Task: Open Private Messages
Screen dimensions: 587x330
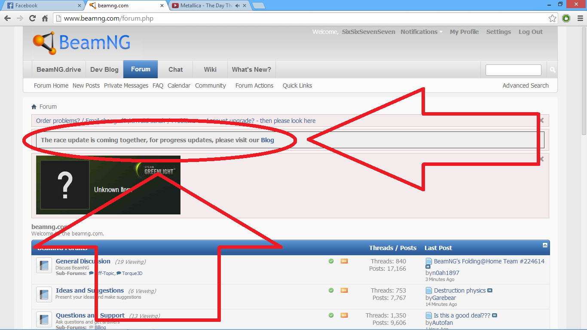Action: click(x=126, y=86)
